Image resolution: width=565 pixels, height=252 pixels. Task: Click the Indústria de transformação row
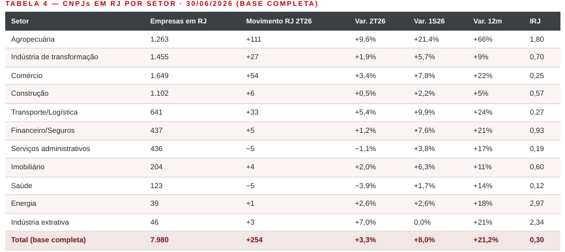tap(283, 57)
